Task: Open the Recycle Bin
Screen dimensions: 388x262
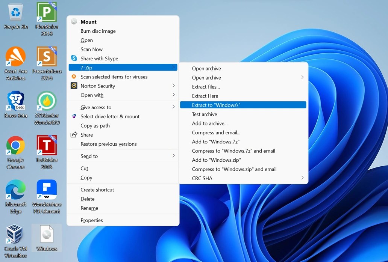Action: (x=15, y=11)
